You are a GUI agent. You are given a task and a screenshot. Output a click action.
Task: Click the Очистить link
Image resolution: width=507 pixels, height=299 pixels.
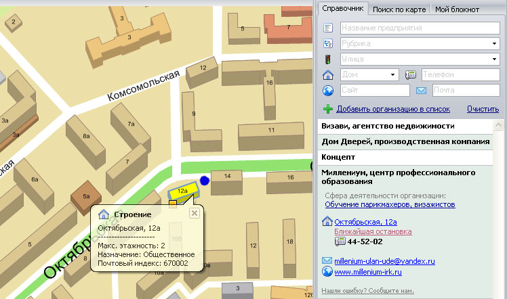483,109
